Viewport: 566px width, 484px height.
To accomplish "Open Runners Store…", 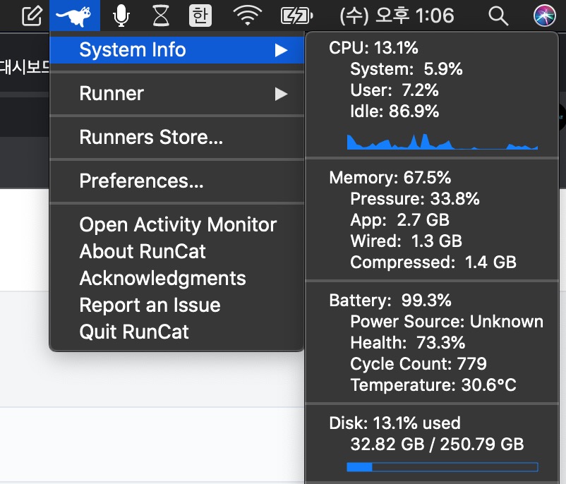I will 177,137.
